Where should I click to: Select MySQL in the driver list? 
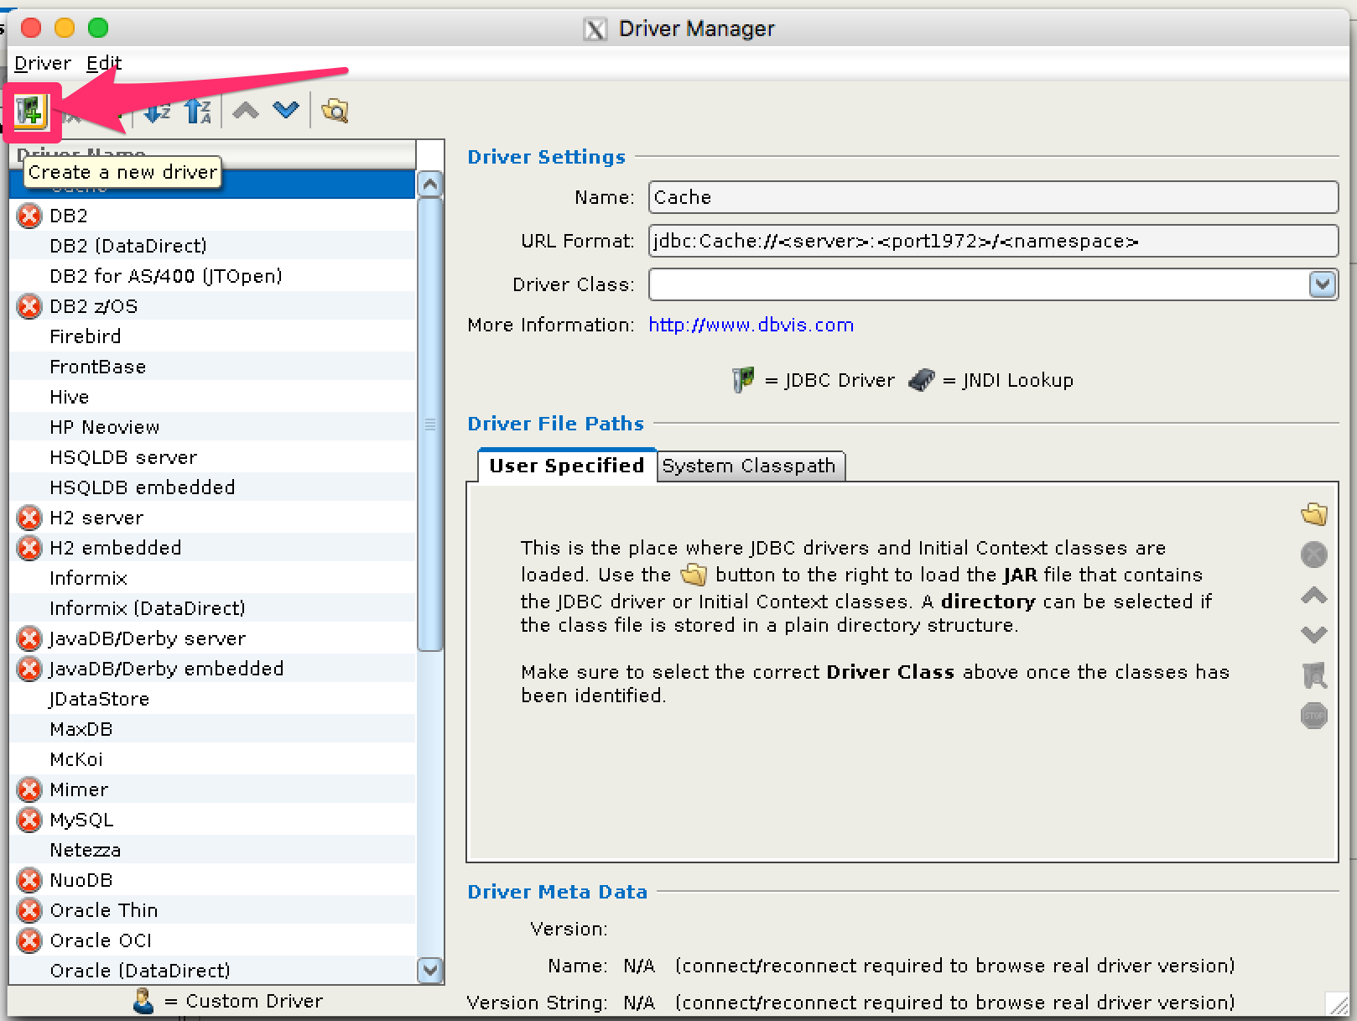pyautogui.click(x=81, y=820)
